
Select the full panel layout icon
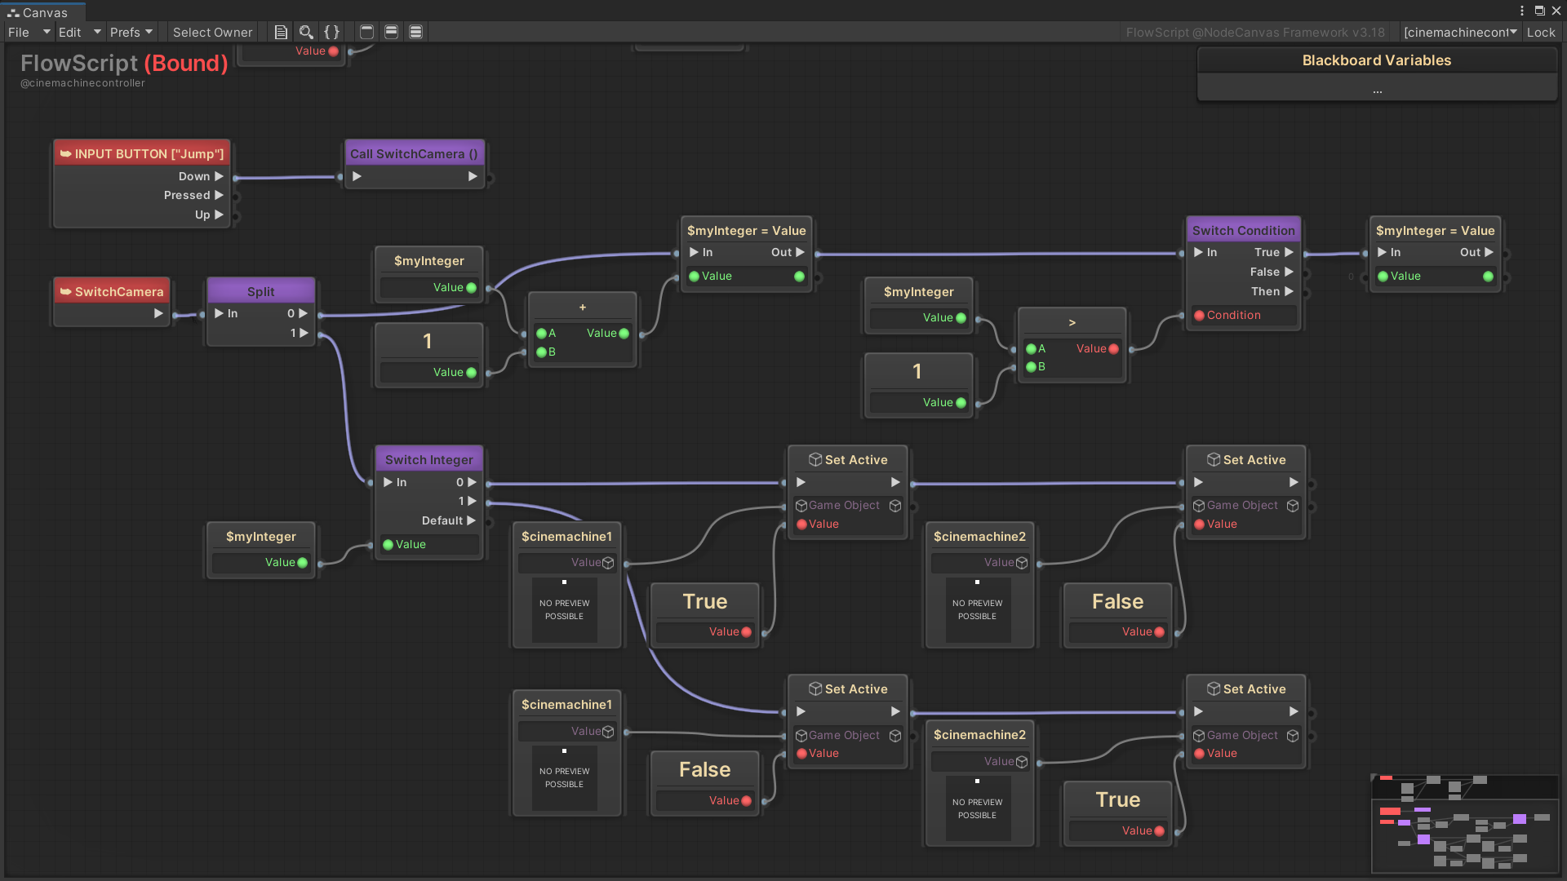click(x=415, y=32)
